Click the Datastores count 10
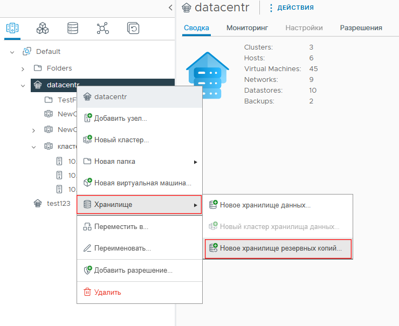The width and height of the screenshot is (399, 326). pos(313,91)
